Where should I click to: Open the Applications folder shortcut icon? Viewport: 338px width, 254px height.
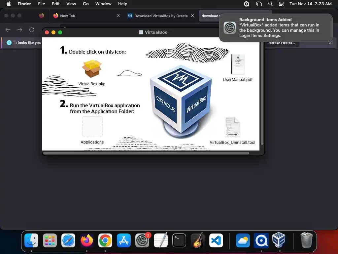(x=92, y=127)
